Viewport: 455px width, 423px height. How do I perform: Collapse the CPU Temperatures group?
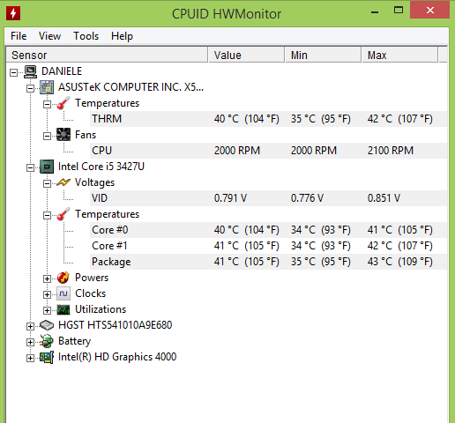[x=47, y=215]
